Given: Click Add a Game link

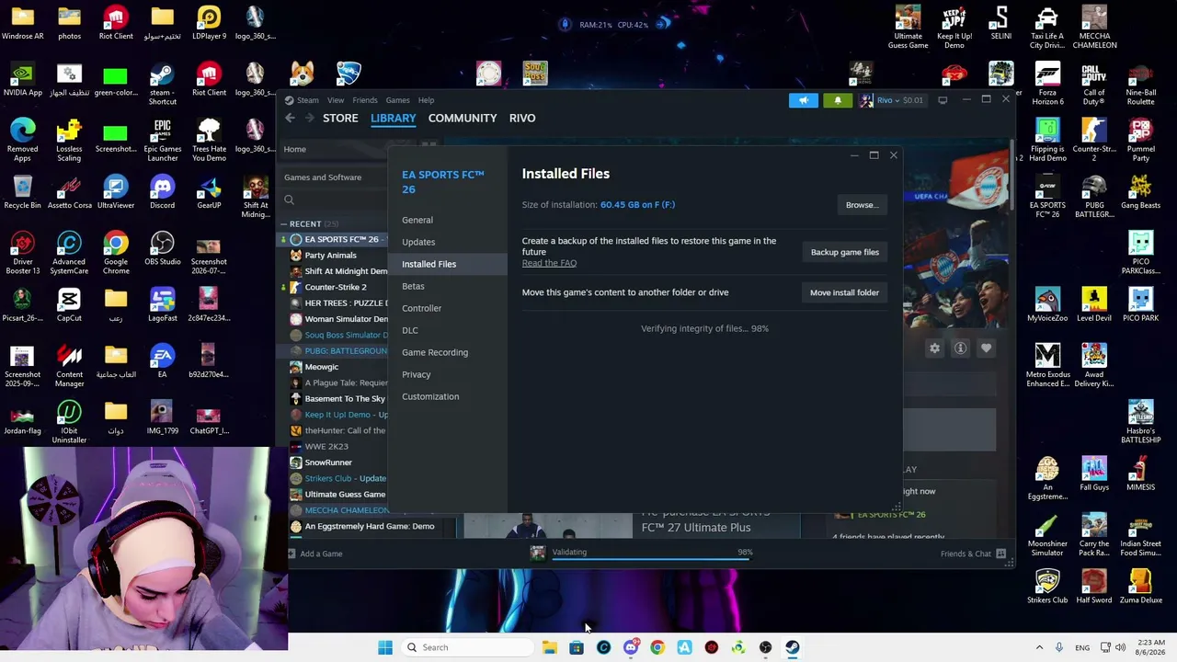Looking at the screenshot, I should click(x=321, y=554).
